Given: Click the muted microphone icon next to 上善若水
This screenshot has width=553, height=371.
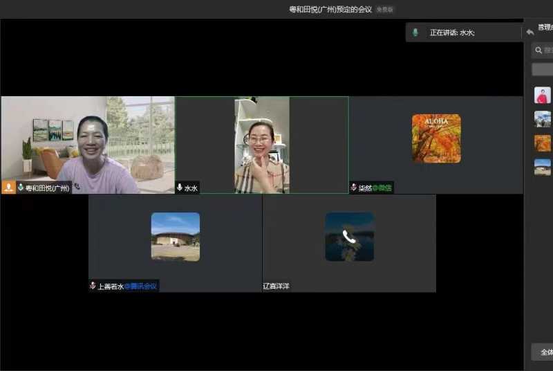Looking at the screenshot, I should (93, 286).
